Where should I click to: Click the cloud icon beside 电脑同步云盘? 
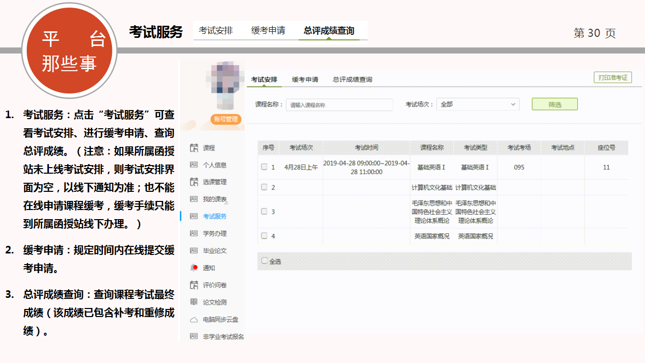click(194, 320)
